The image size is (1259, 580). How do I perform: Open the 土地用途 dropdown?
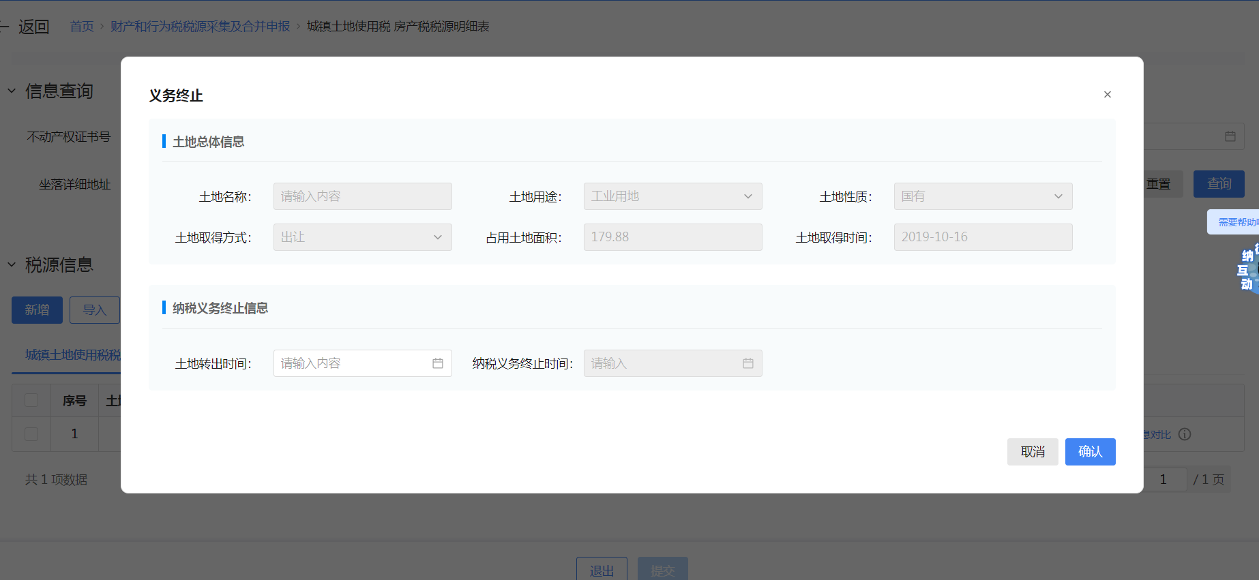[x=672, y=196]
